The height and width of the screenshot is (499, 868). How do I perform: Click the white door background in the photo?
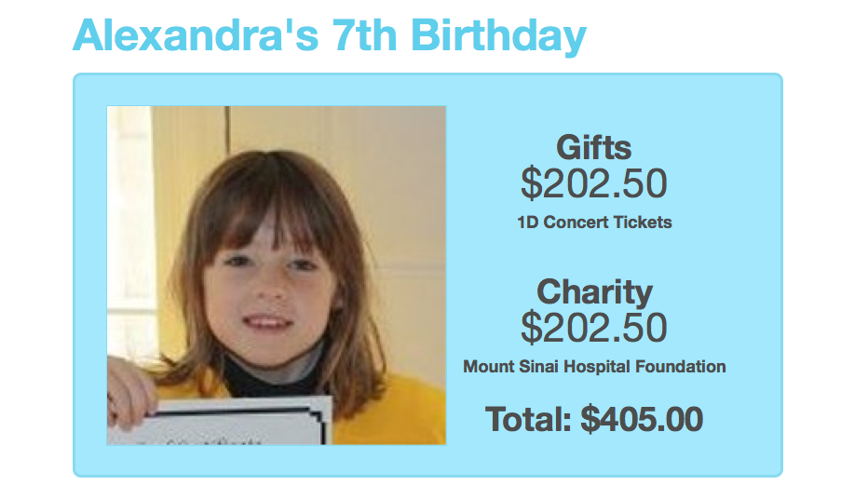point(391,168)
